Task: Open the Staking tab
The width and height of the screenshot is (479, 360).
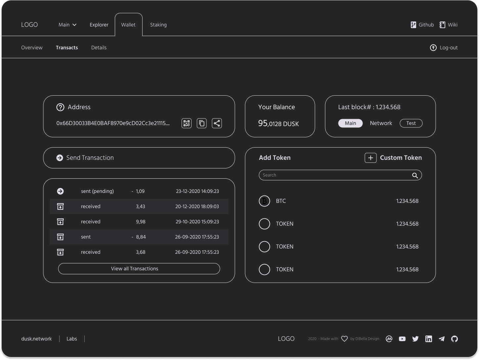Action: pos(158,25)
